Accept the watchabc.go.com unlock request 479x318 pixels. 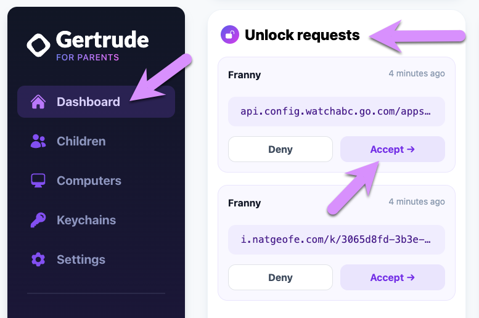click(x=393, y=149)
